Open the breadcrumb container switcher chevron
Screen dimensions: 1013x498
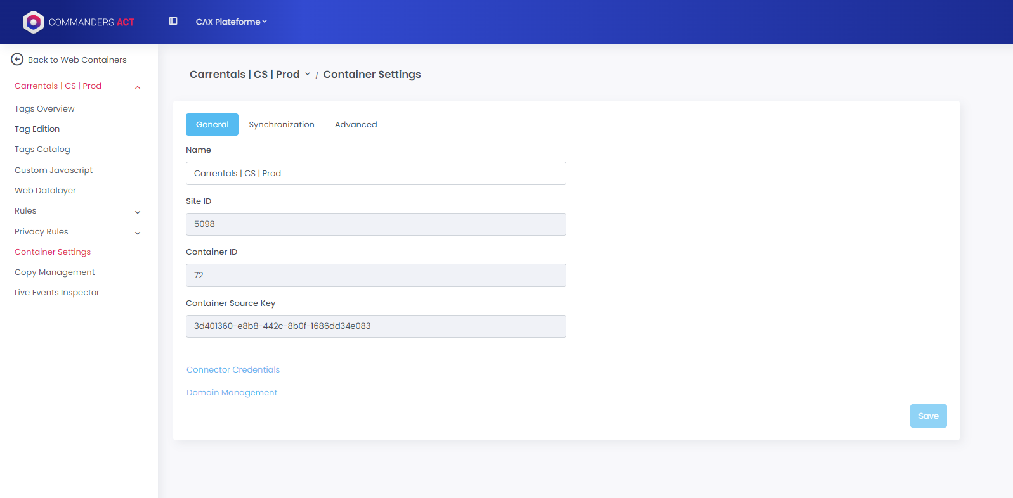[x=308, y=74]
